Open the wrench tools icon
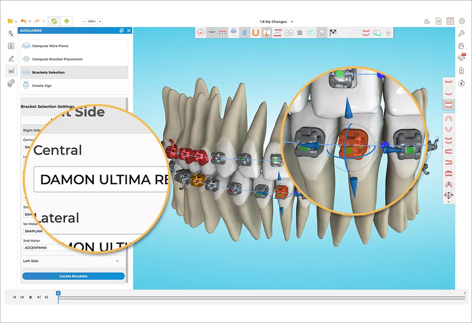This screenshot has width=472, height=323. click(462, 34)
